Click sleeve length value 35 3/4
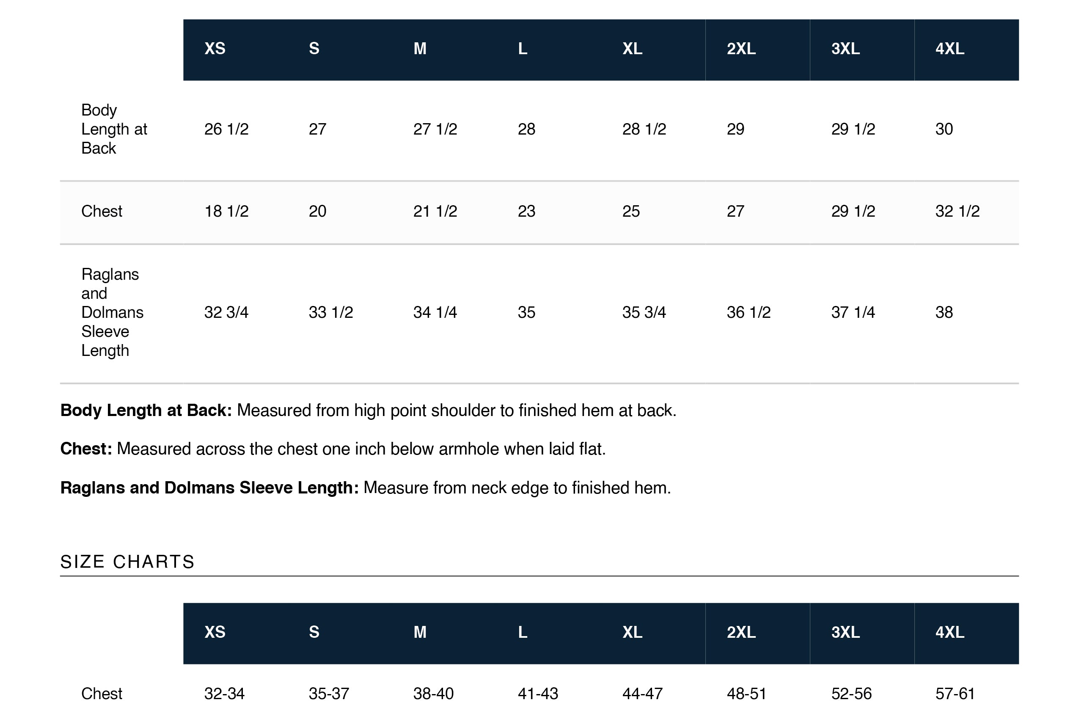Image resolution: width=1079 pixels, height=722 pixels. pos(644,312)
